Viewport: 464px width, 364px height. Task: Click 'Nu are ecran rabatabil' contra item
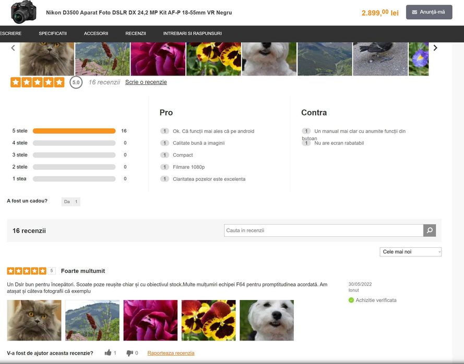[339, 143]
